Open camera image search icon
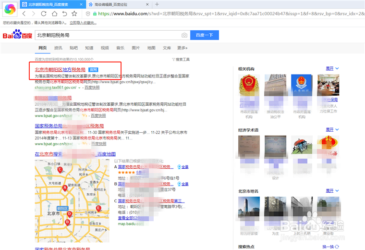 point(184,35)
